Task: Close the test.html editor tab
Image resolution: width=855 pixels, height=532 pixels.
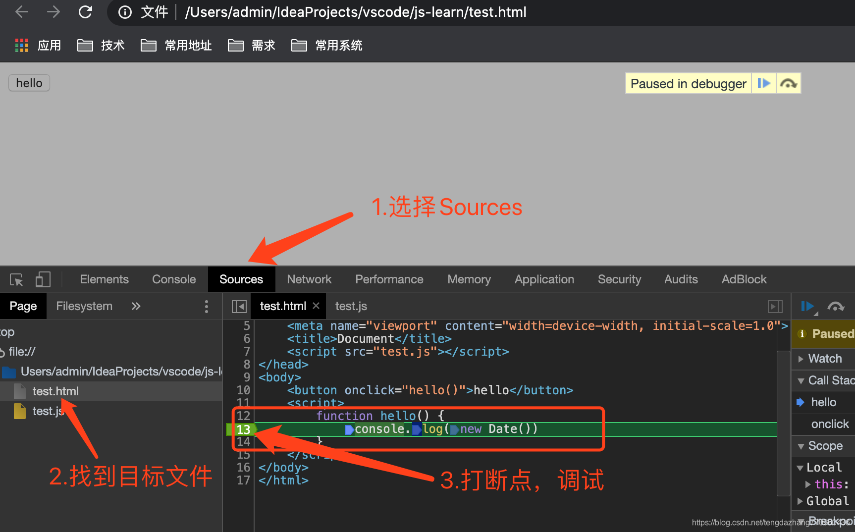Action: pyautogui.click(x=316, y=306)
